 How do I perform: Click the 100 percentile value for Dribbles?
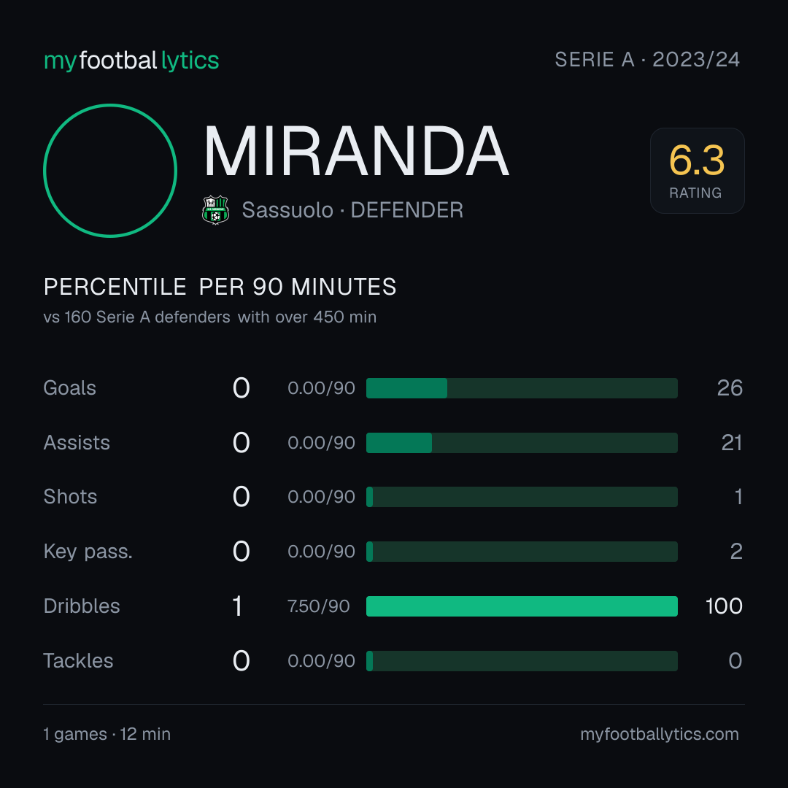[x=724, y=606]
